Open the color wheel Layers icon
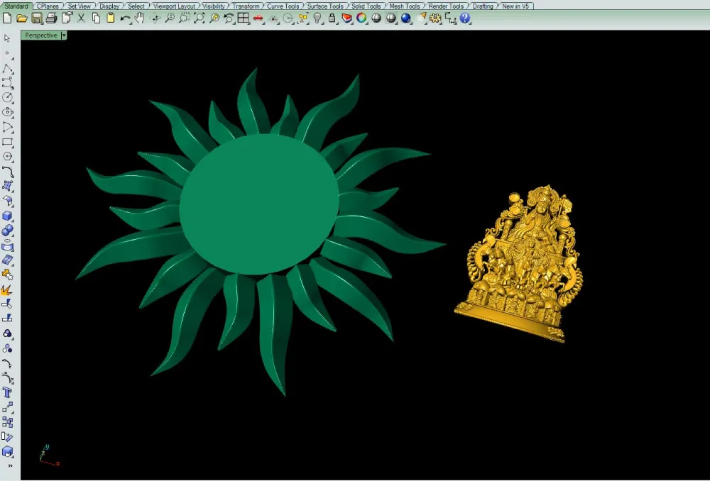This screenshot has height=481, width=710. [361, 18]
